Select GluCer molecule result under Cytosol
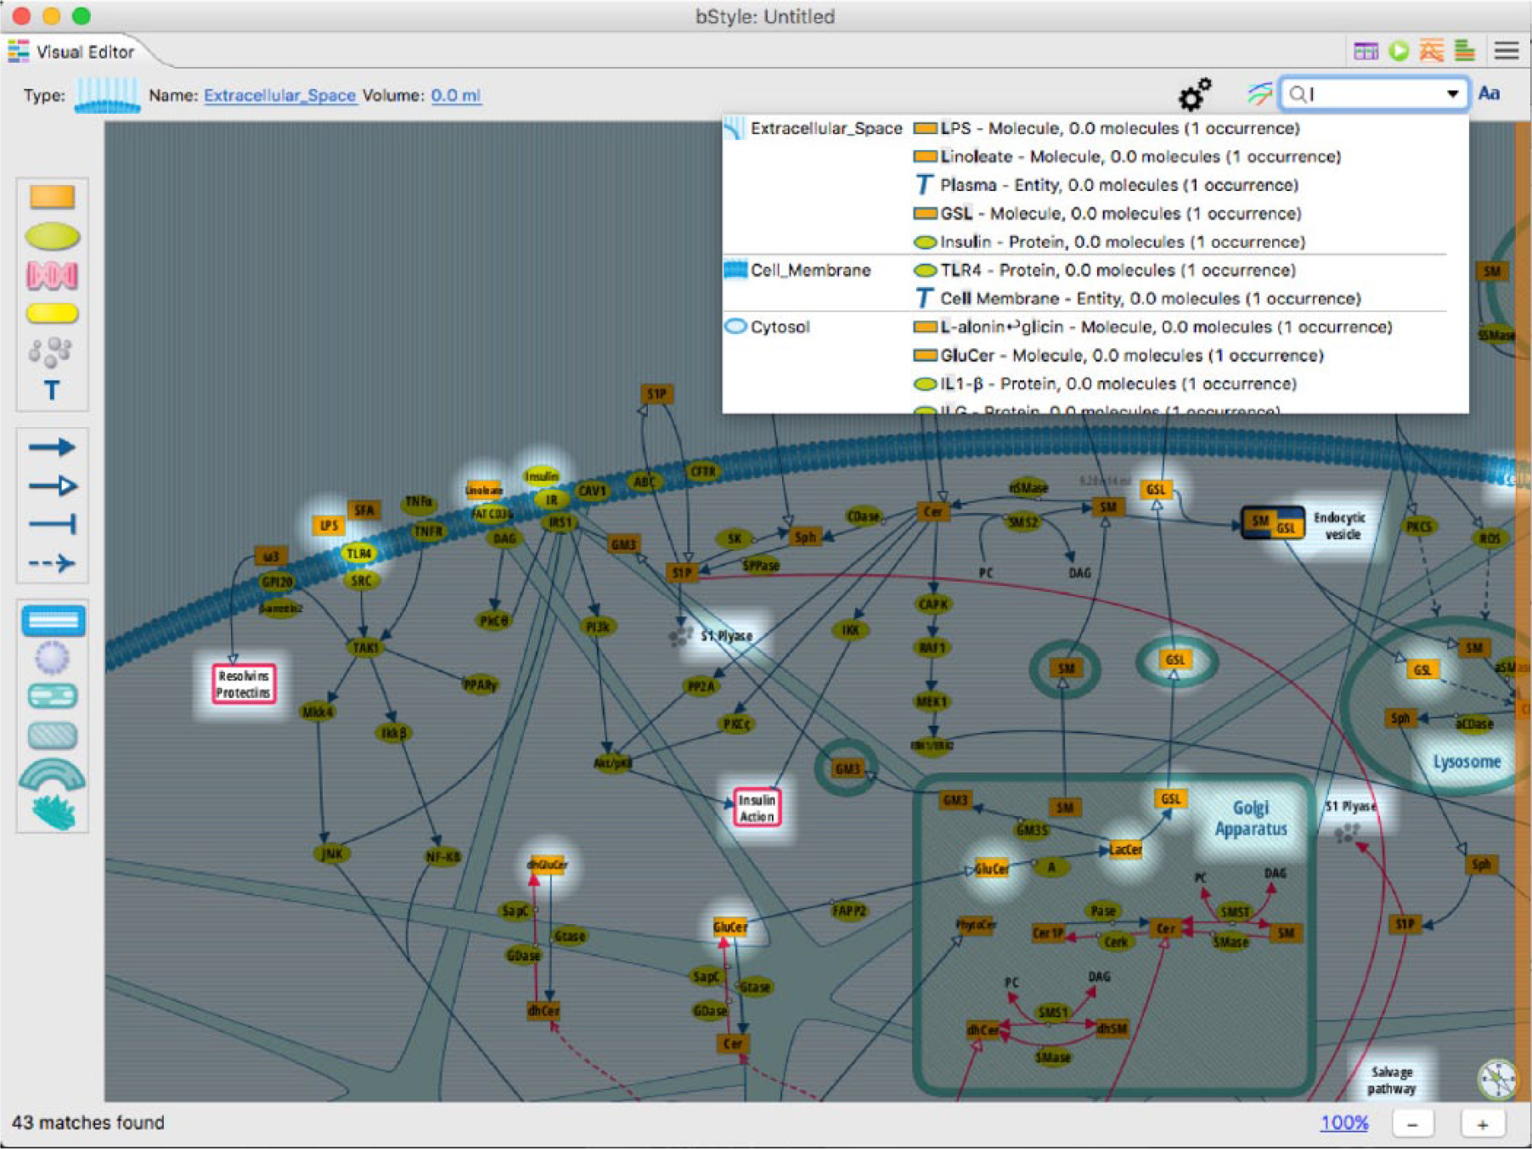This screenshot has width=1532, height=1149. [1118, 355]
